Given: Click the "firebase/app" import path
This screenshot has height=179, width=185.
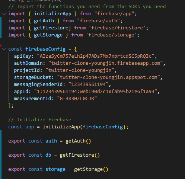Looking at the screenshot, I should tap(114, 14).
